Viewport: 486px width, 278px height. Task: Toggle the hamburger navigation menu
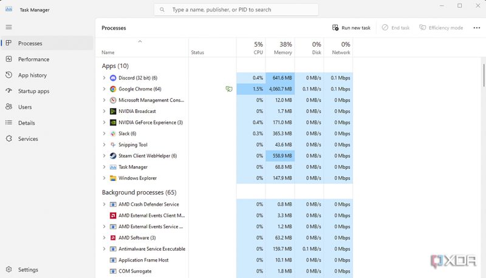tap(9, 27)
